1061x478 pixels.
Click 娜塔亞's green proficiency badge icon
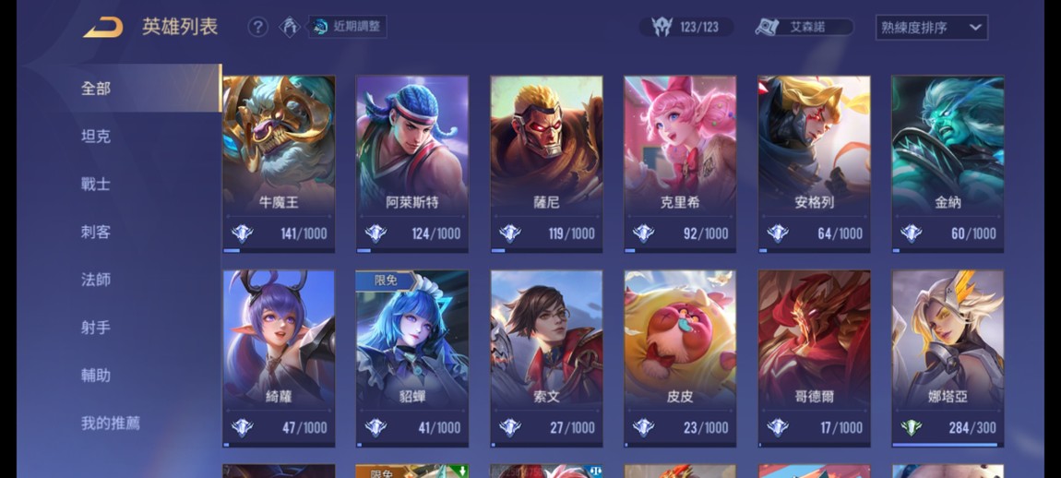tap(911, 428)
